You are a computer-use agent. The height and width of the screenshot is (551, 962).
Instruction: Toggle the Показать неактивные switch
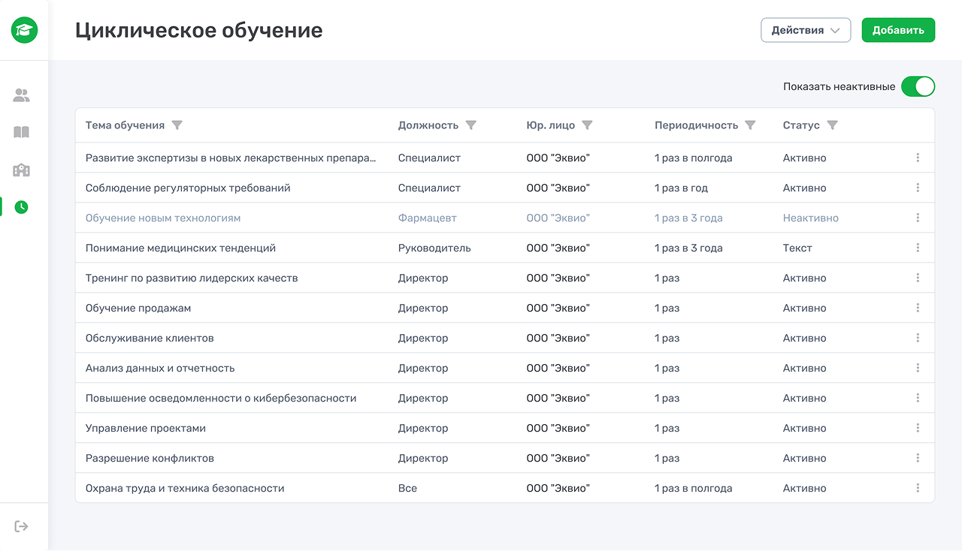pyautogui.click(x=918, y=86)
